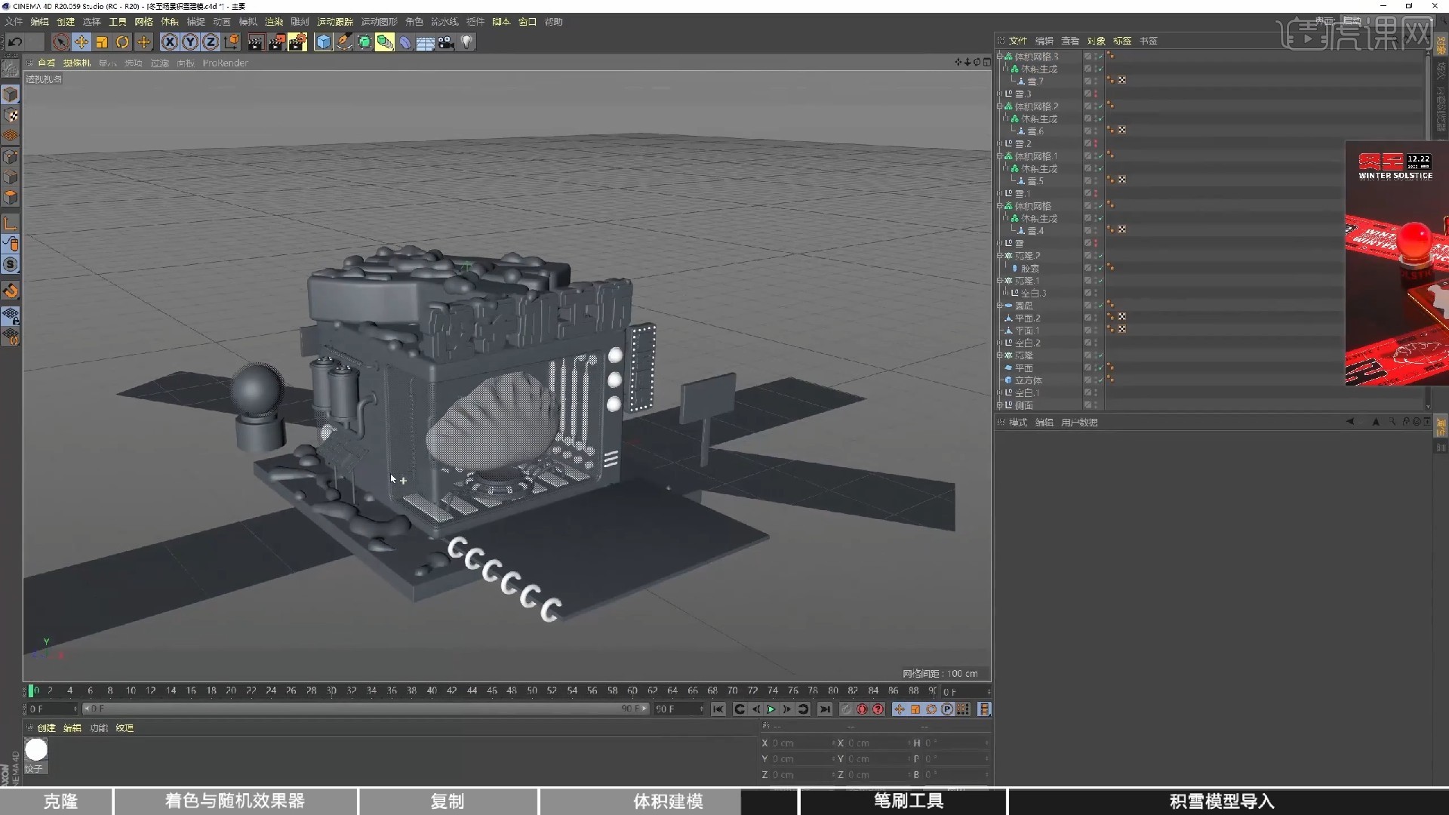Select the 平面.2 object row
This screenshot has width=1449, height=815.
(1027, 318)
